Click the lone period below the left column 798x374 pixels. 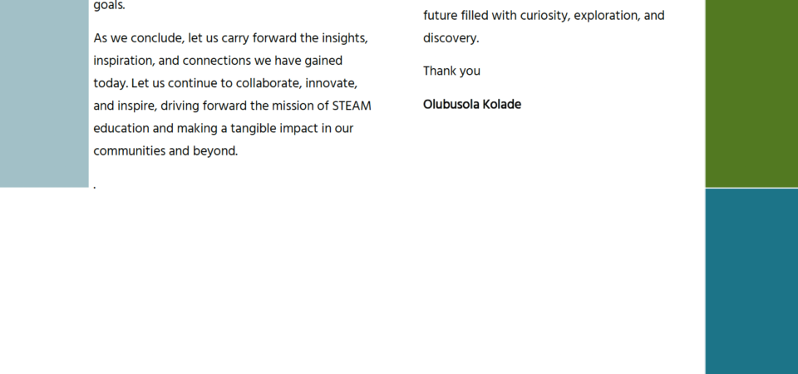95,187
